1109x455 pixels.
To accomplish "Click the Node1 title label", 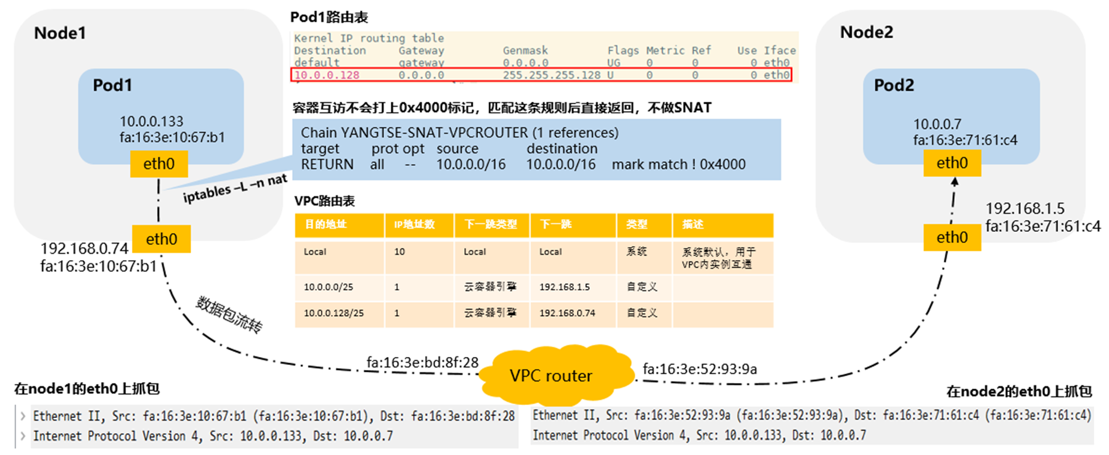I will [60, 33].
